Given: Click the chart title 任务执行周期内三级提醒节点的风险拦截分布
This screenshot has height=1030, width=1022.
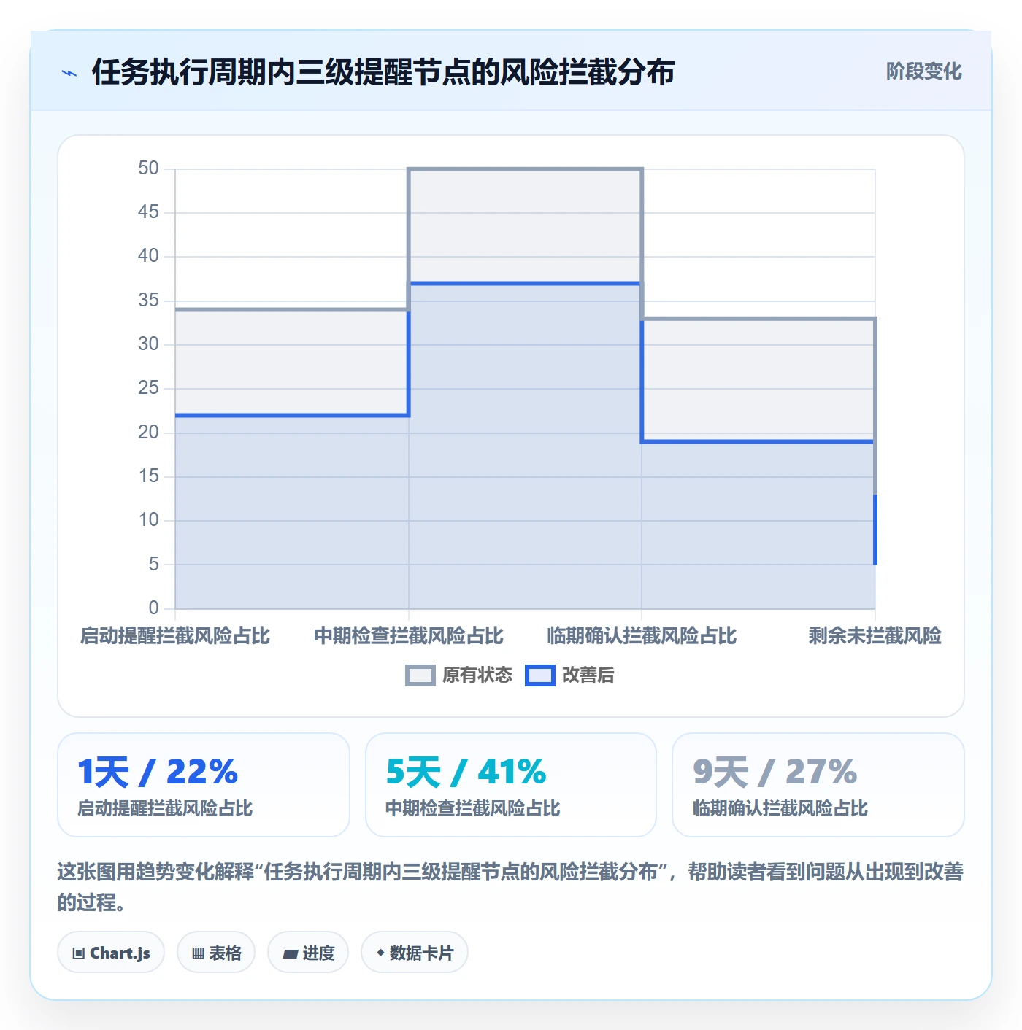Looking at the screenshot, I should click(383, 72).
